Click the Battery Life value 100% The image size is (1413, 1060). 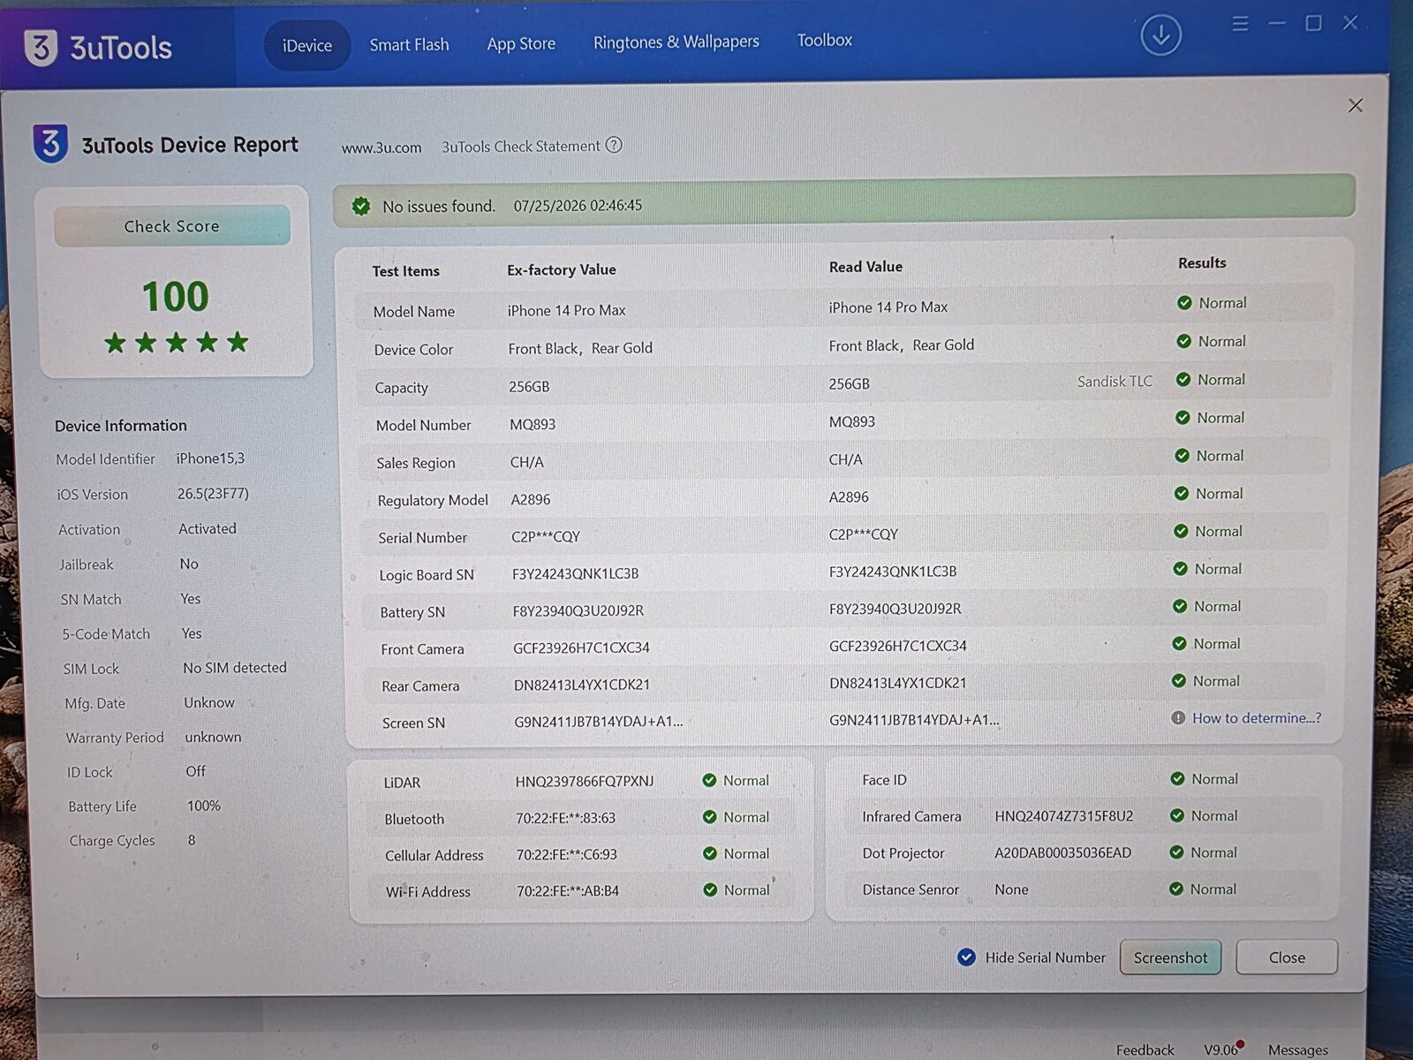click(204, 806)
